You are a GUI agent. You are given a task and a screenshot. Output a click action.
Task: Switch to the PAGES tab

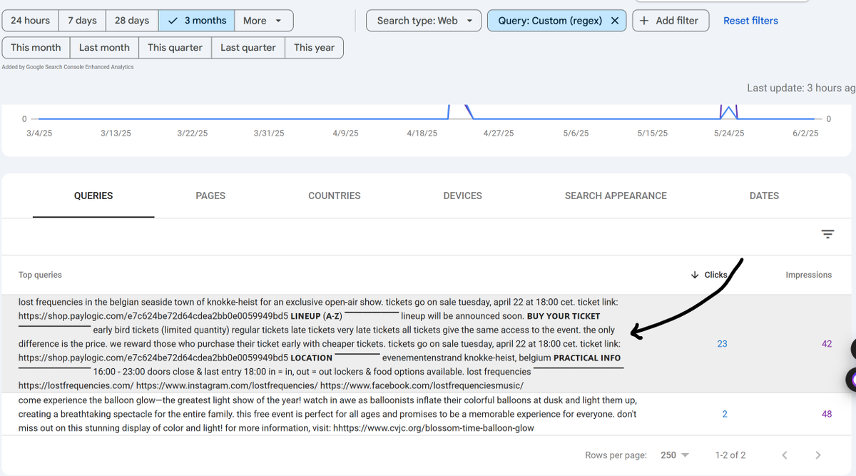[210, 196]
